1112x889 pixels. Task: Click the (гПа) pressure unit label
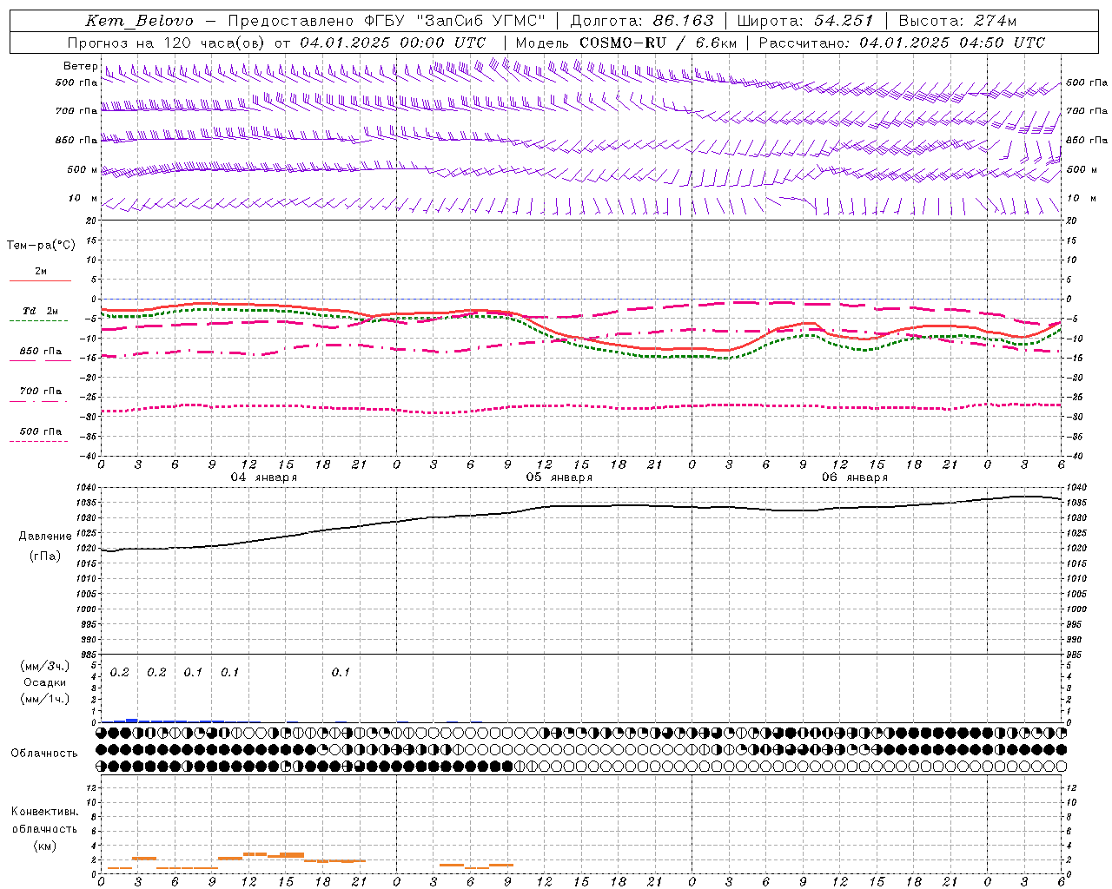click(45, 556)
